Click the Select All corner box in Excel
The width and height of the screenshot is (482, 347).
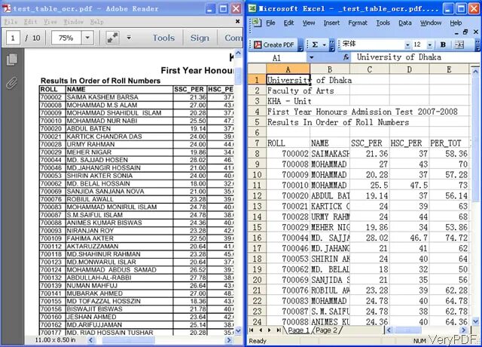257,69
